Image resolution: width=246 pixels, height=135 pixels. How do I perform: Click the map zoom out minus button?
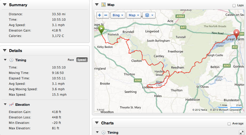point(106,15)
